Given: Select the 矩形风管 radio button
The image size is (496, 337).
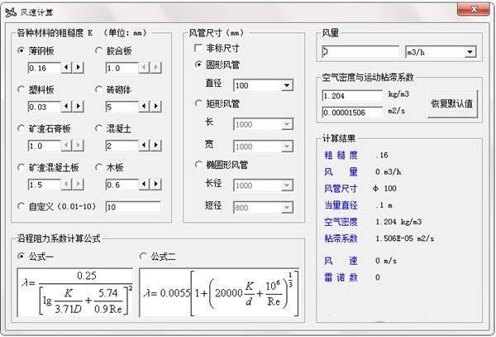Looking at the screenshot, I should tap(199, 104).
